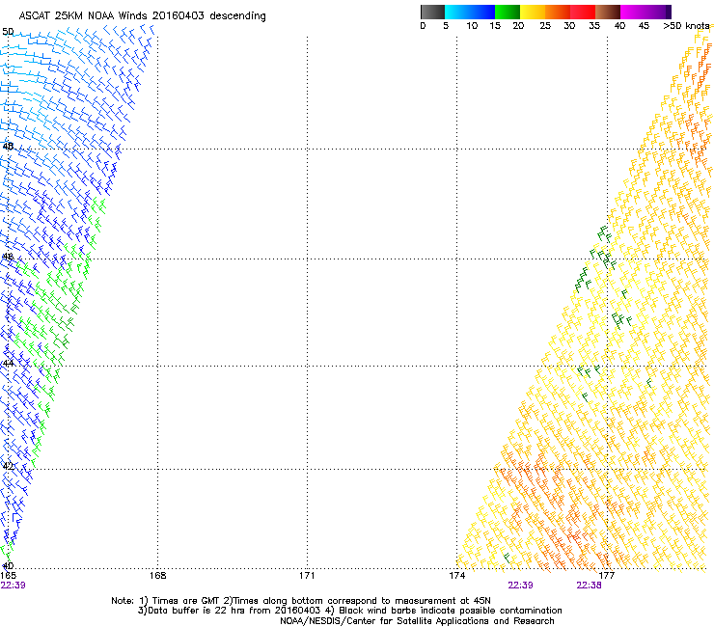Screen dimensions: 714x627
Task: Click the '>50 knots' legend label
Action: click(686, 26)
